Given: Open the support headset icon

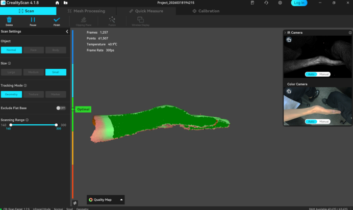Looking at the screenshot, I should (x=266, y=3).
